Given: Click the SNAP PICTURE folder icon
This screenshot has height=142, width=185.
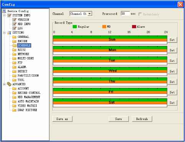Looking at the screenshot, I should coord(14,110).
